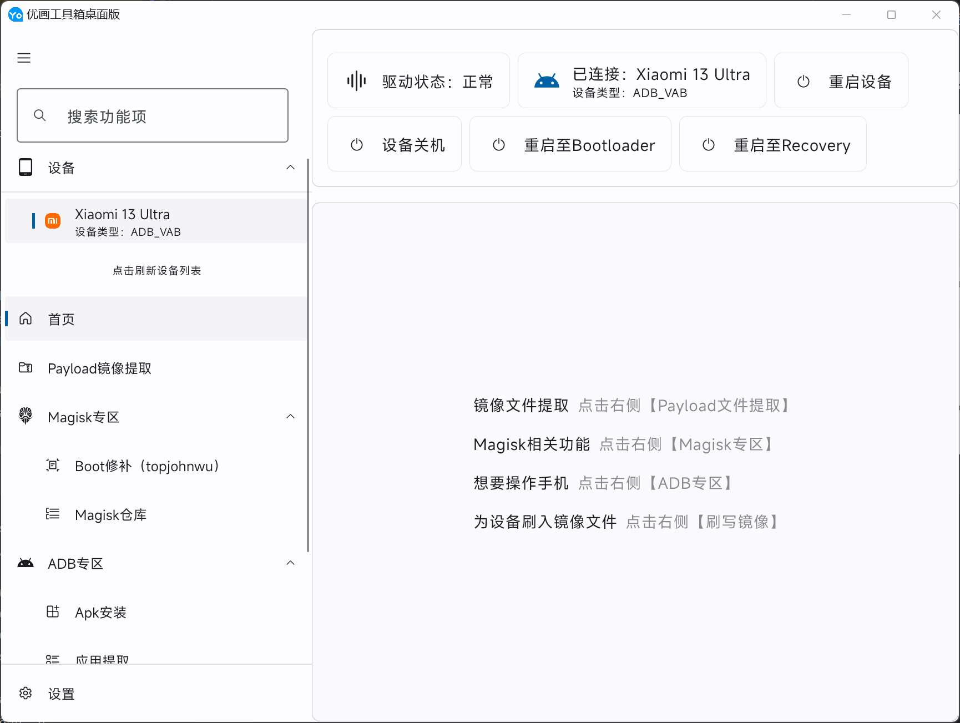This screenshot has height=723, width=960.
Task: Collapse the ADB专区 chevron
Action: (290, 563)
